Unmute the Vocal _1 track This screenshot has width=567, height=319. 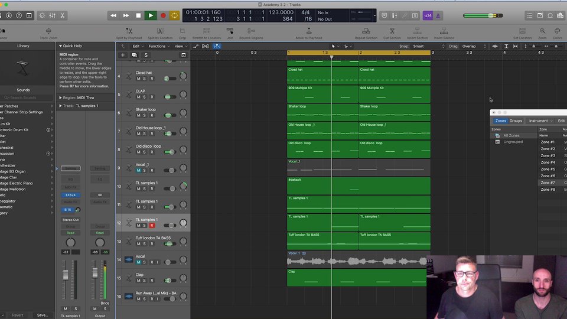[x=138, y=170]
